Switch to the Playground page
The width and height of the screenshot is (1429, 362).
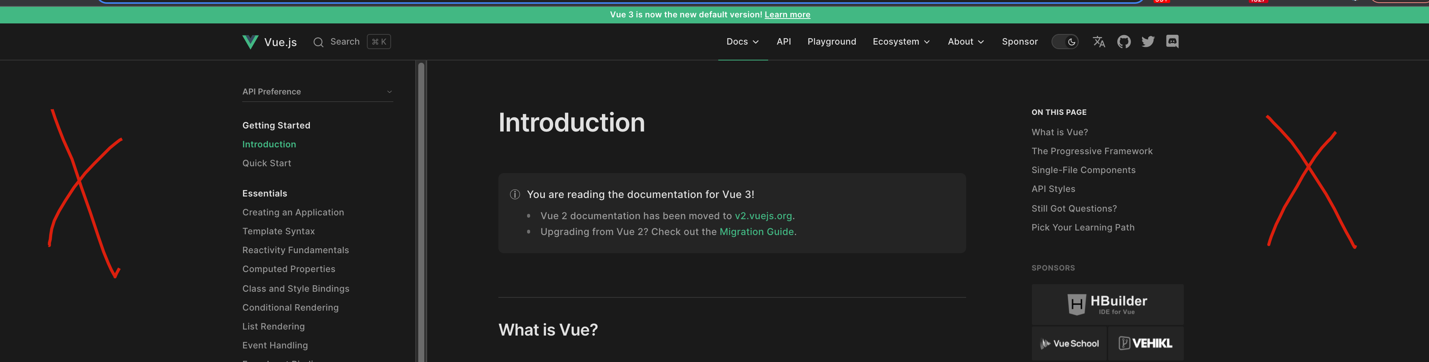tap(832, 41)
